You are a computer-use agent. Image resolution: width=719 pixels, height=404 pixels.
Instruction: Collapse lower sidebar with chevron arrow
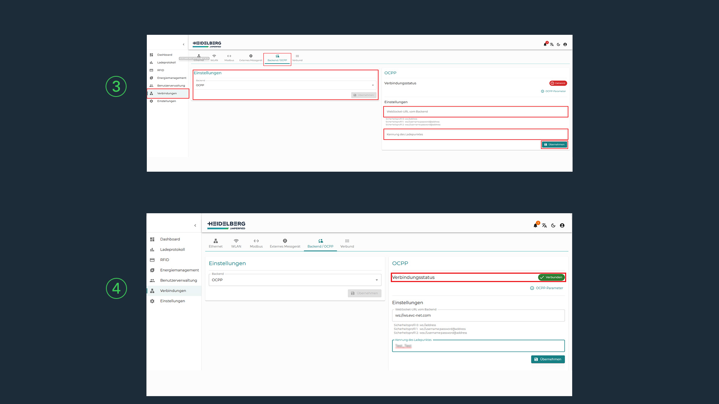(x=195, y=226)
